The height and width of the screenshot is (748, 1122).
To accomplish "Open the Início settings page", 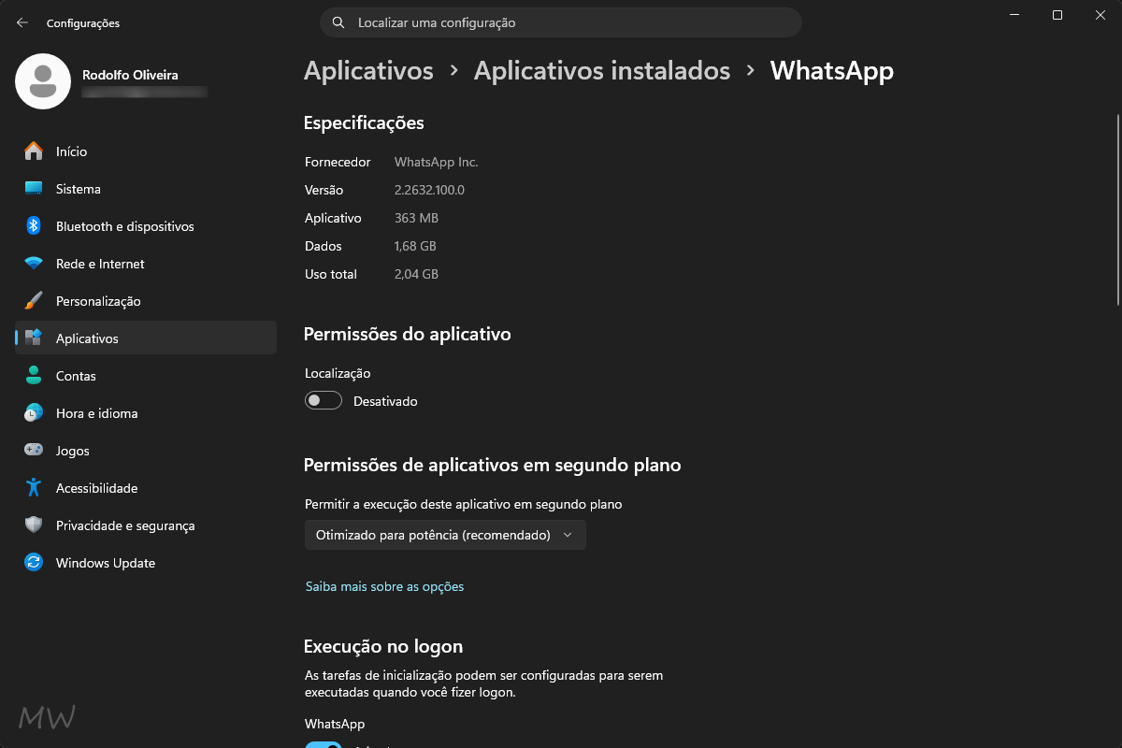I will click(146, 151).
